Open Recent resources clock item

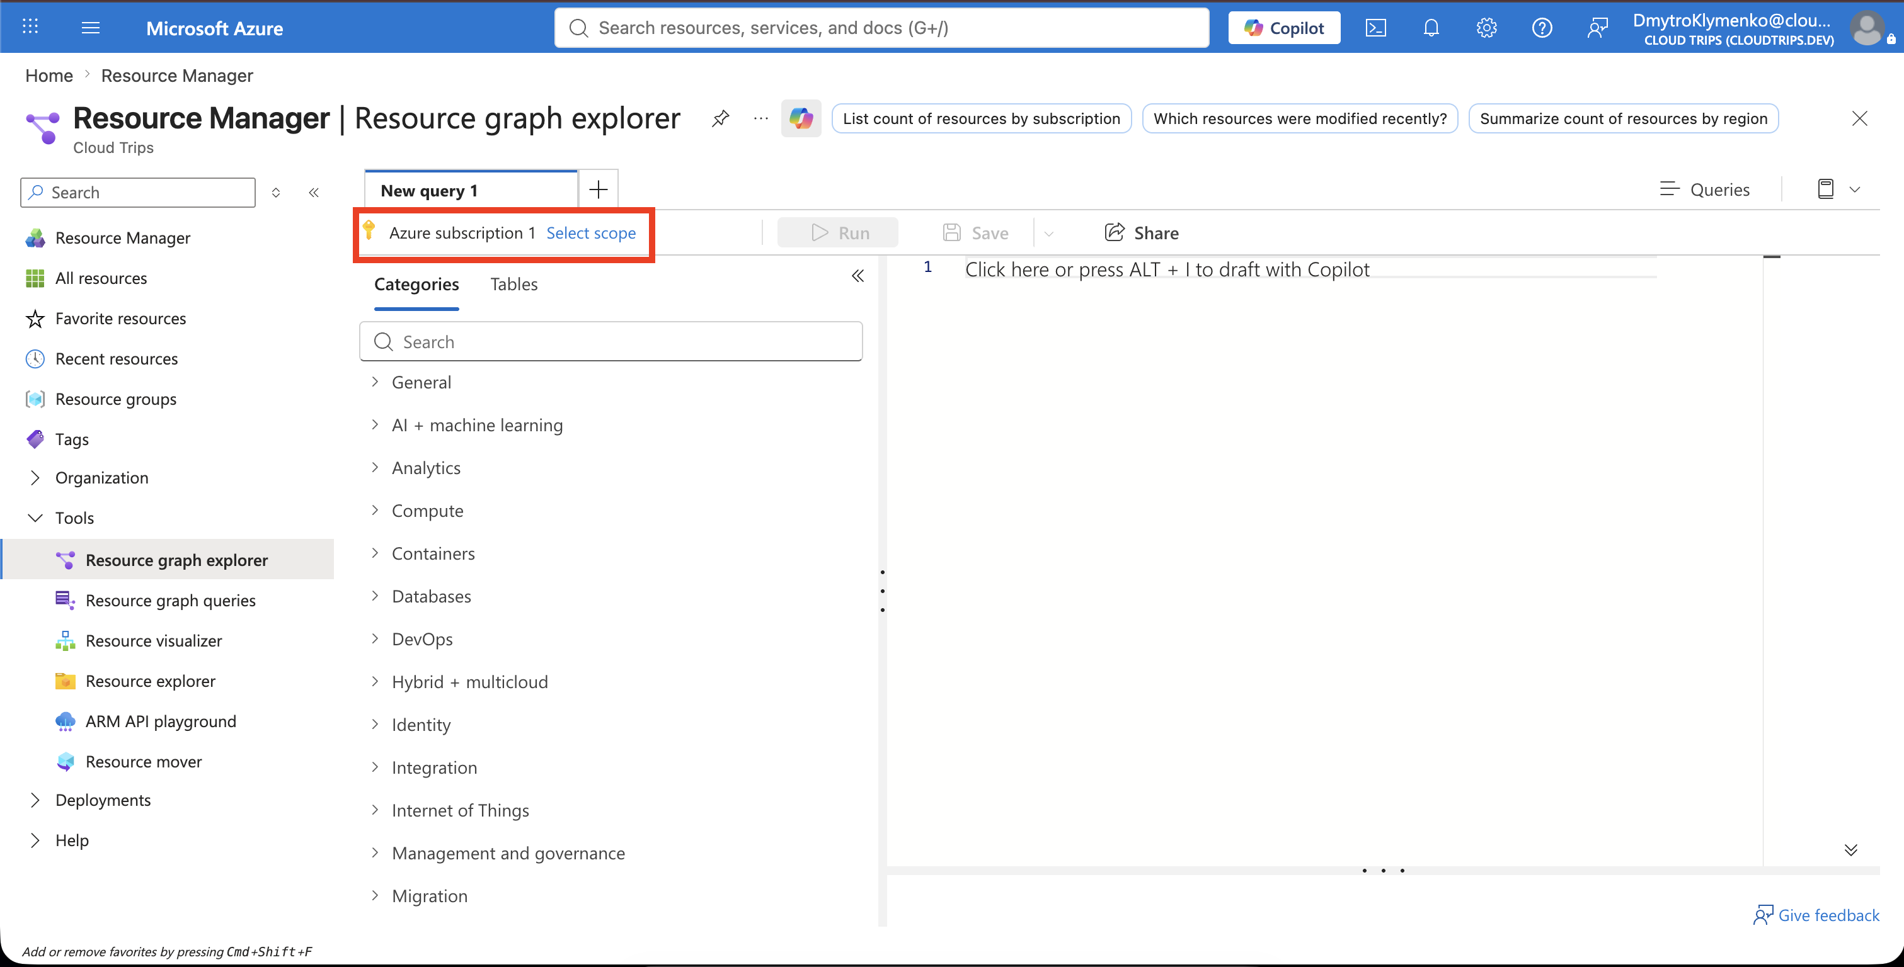[x=117, y=358]
